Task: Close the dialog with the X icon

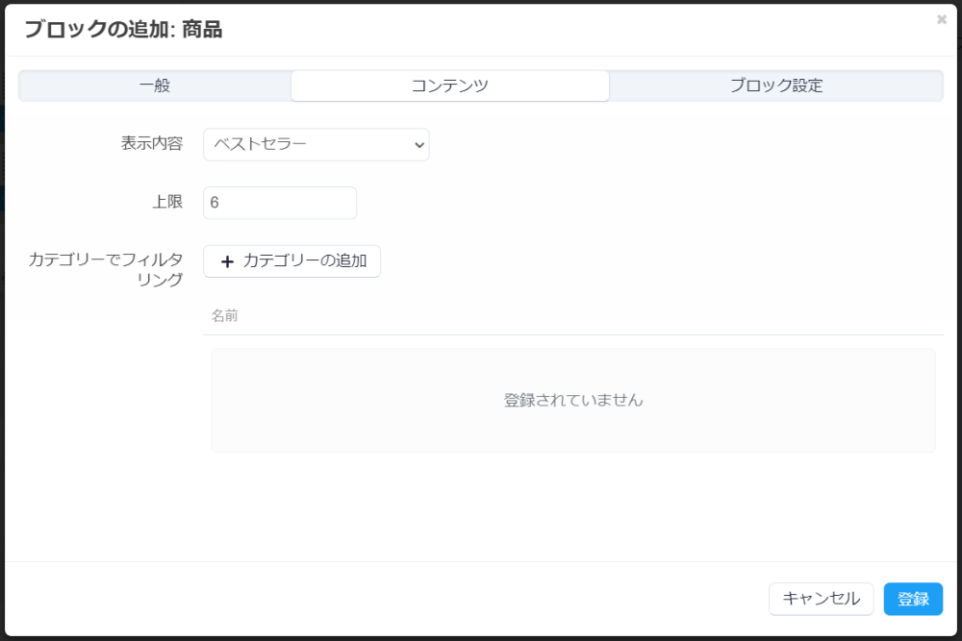Action: 941,19
